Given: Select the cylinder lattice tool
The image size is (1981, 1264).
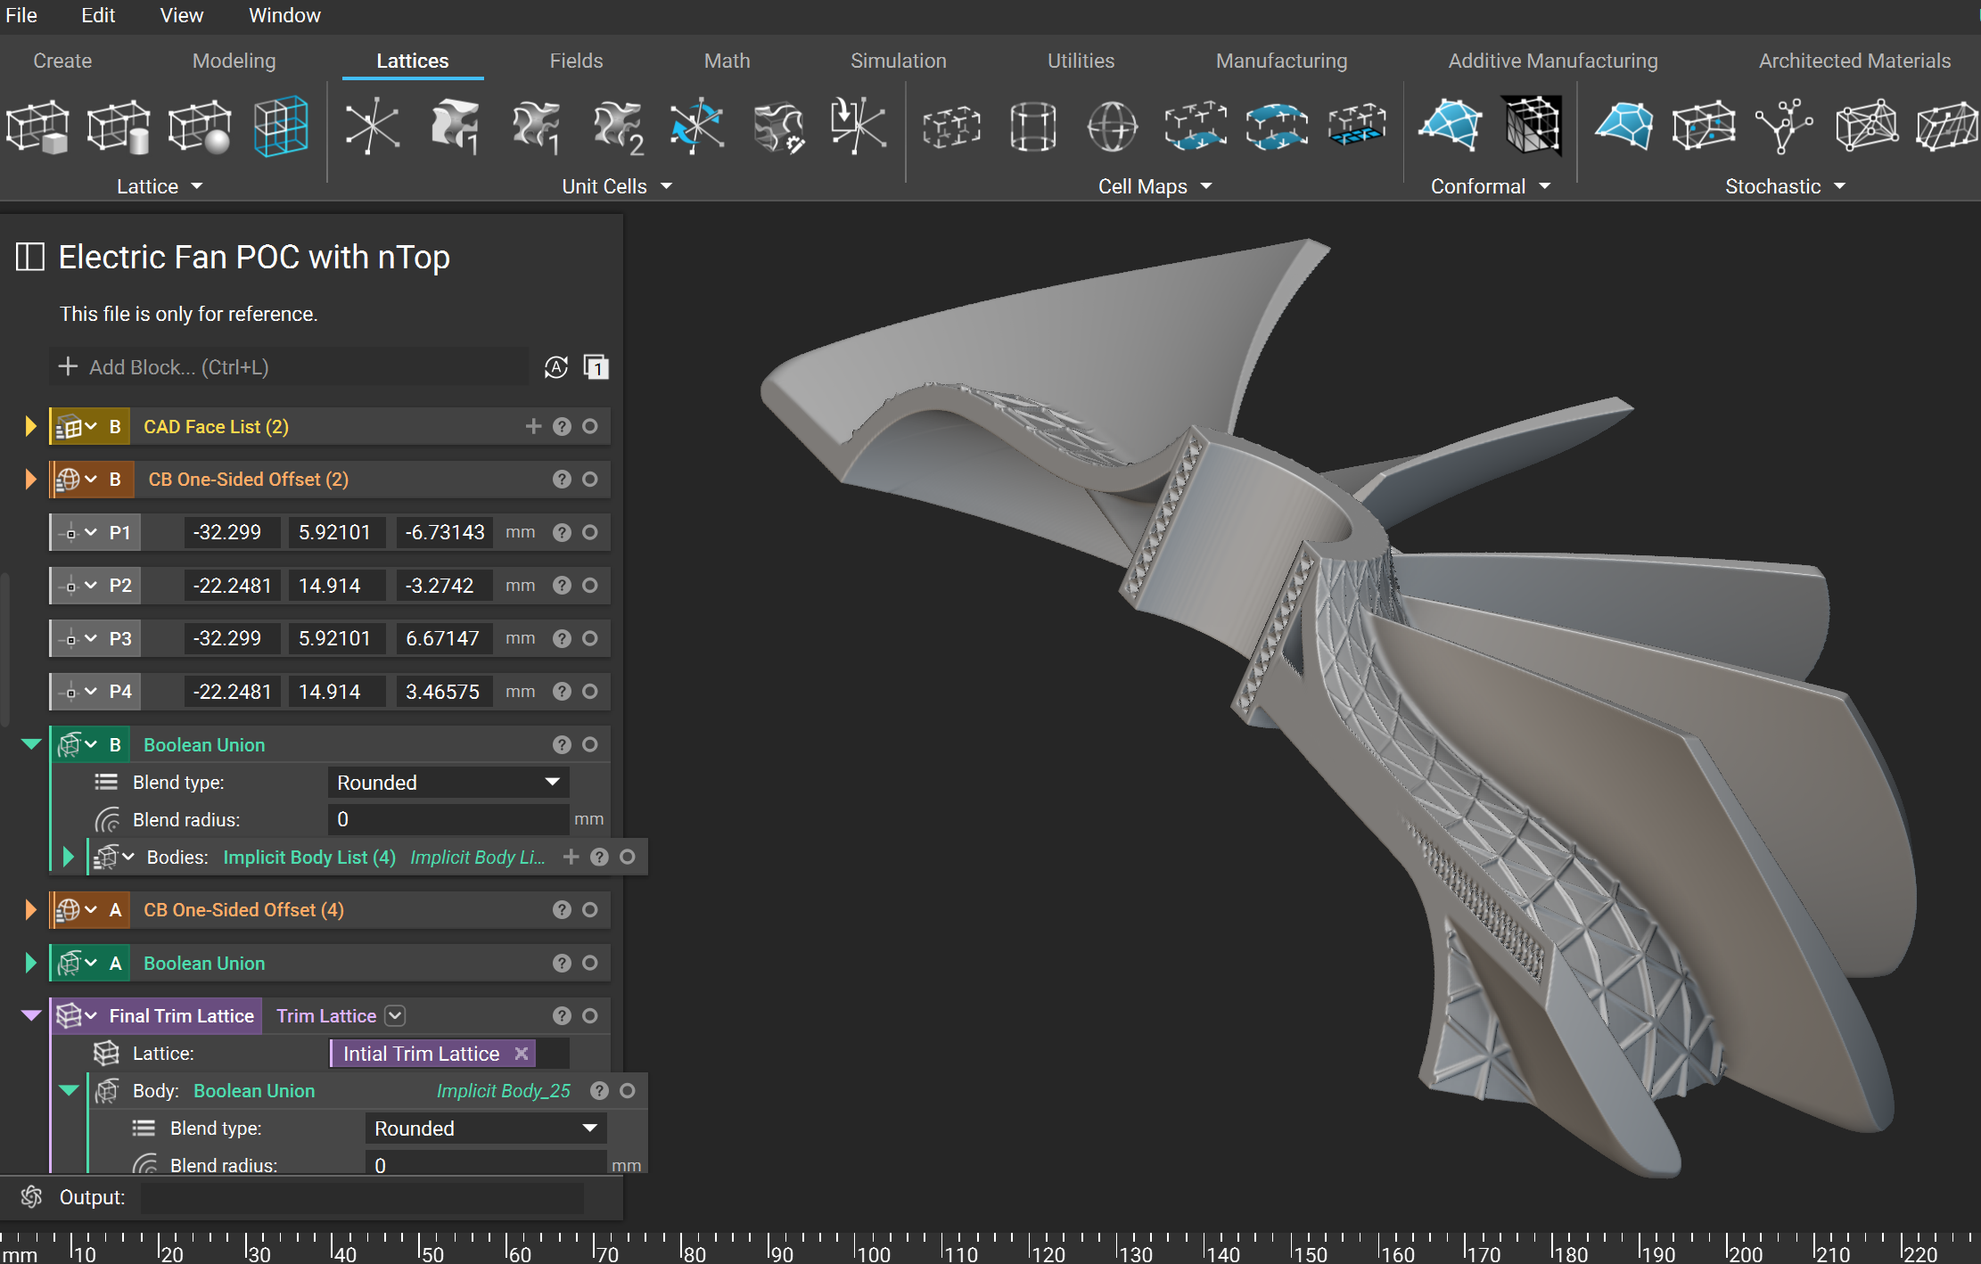Looking at the screenshot, I should (119, 126).
